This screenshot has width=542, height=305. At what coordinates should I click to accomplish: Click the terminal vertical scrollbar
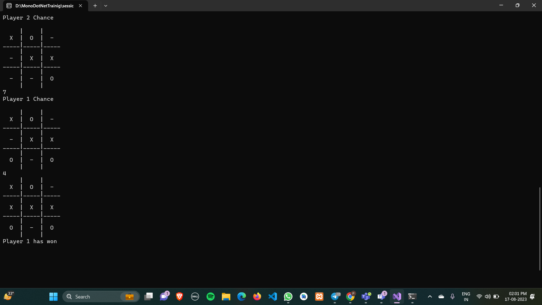539,228
